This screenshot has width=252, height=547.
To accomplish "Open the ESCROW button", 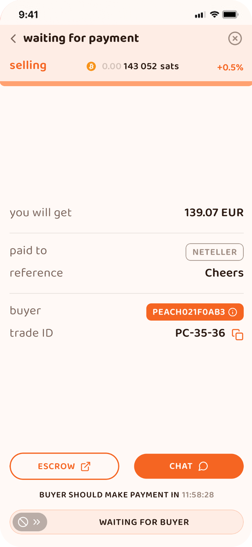I will pyautogui.click(x=65, y=466).
